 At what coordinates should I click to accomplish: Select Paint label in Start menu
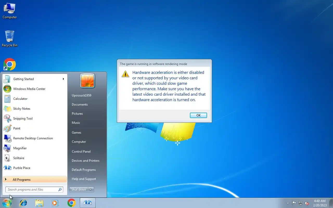coord(17,128)
